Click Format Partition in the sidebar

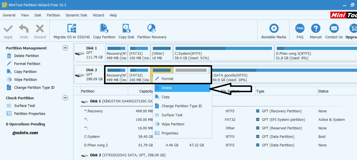pos(27,64)
